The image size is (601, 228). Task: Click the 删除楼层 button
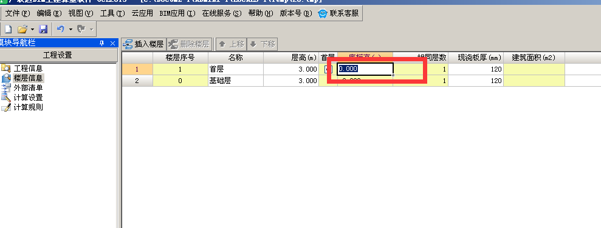[189, 44]
